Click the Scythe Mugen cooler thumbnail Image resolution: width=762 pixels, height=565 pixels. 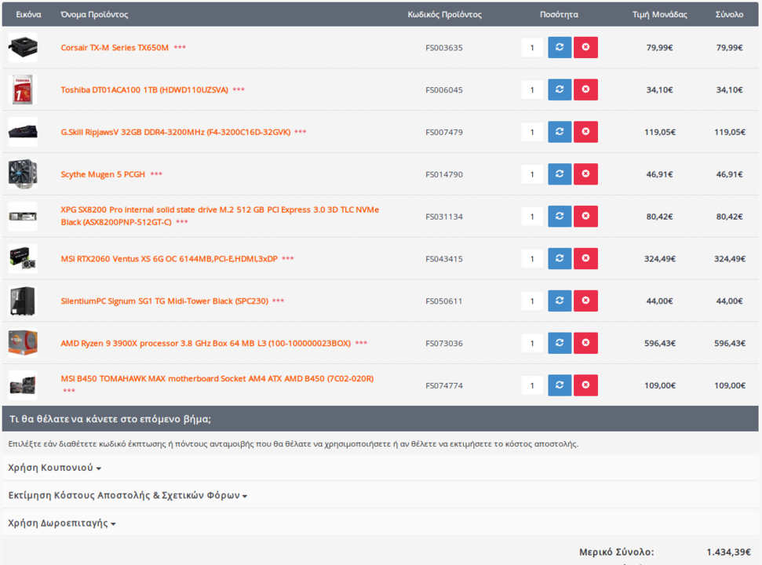[x=23, y=174]
